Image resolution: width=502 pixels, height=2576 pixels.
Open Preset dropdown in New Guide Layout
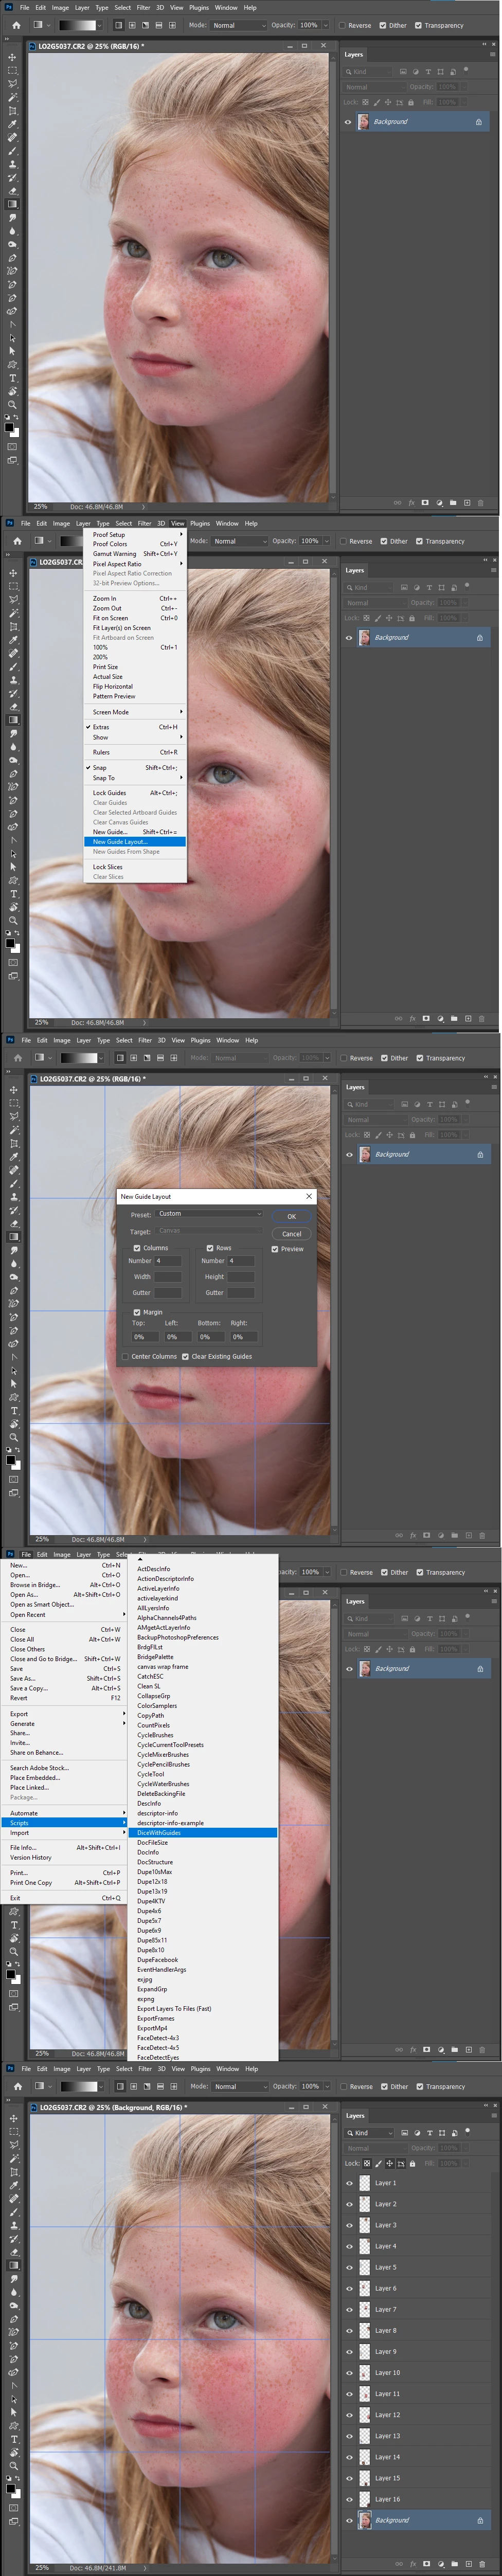[209, 1214]
